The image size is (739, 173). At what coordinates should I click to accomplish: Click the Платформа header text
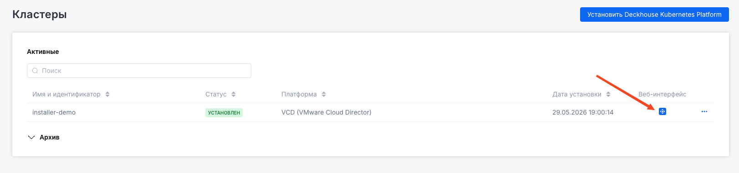tap(299, 94)
